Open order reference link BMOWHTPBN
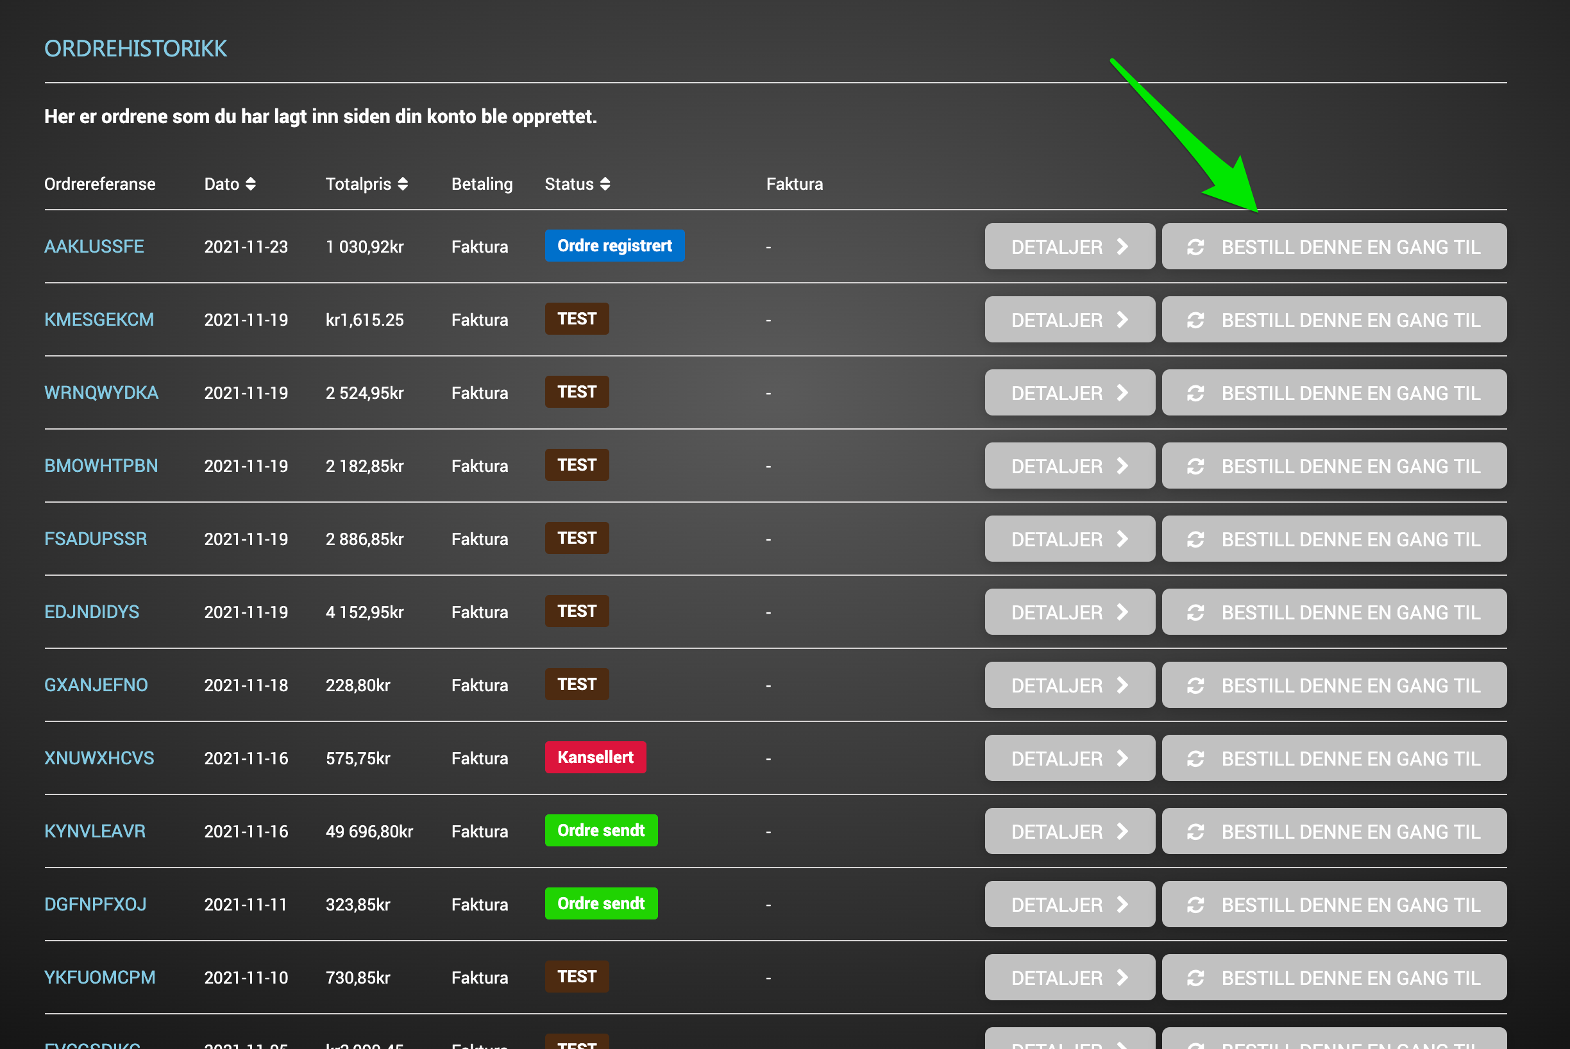This screenshot has height=1049, width=1570. click(101, 466)
